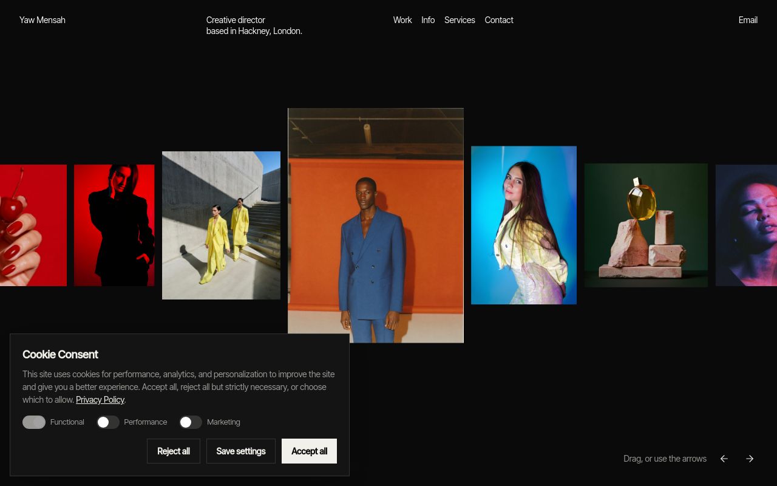Viewport: 777px width, 486px height.
Task: Go to the Info page
Action: pos(428,20)
